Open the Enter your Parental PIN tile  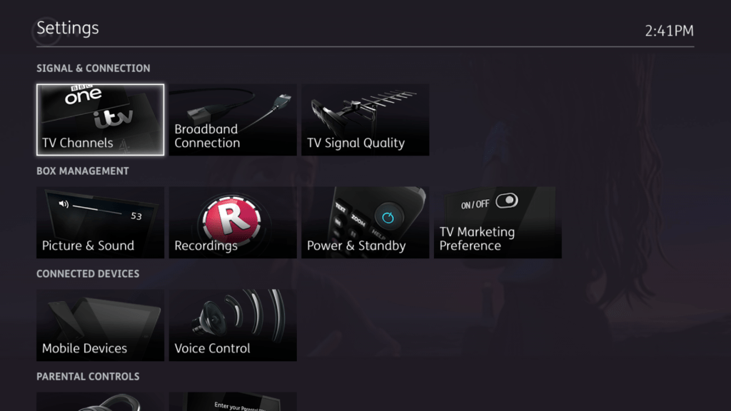click(233, 402)
